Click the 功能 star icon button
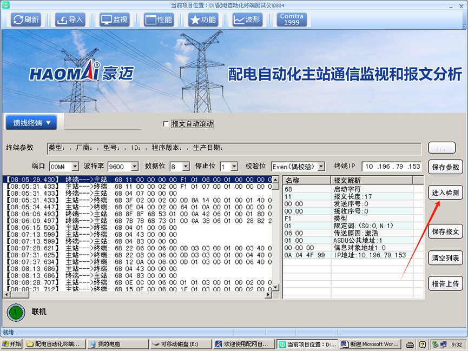This screenshot has height=351, width=468. click(x=202, y=20)
